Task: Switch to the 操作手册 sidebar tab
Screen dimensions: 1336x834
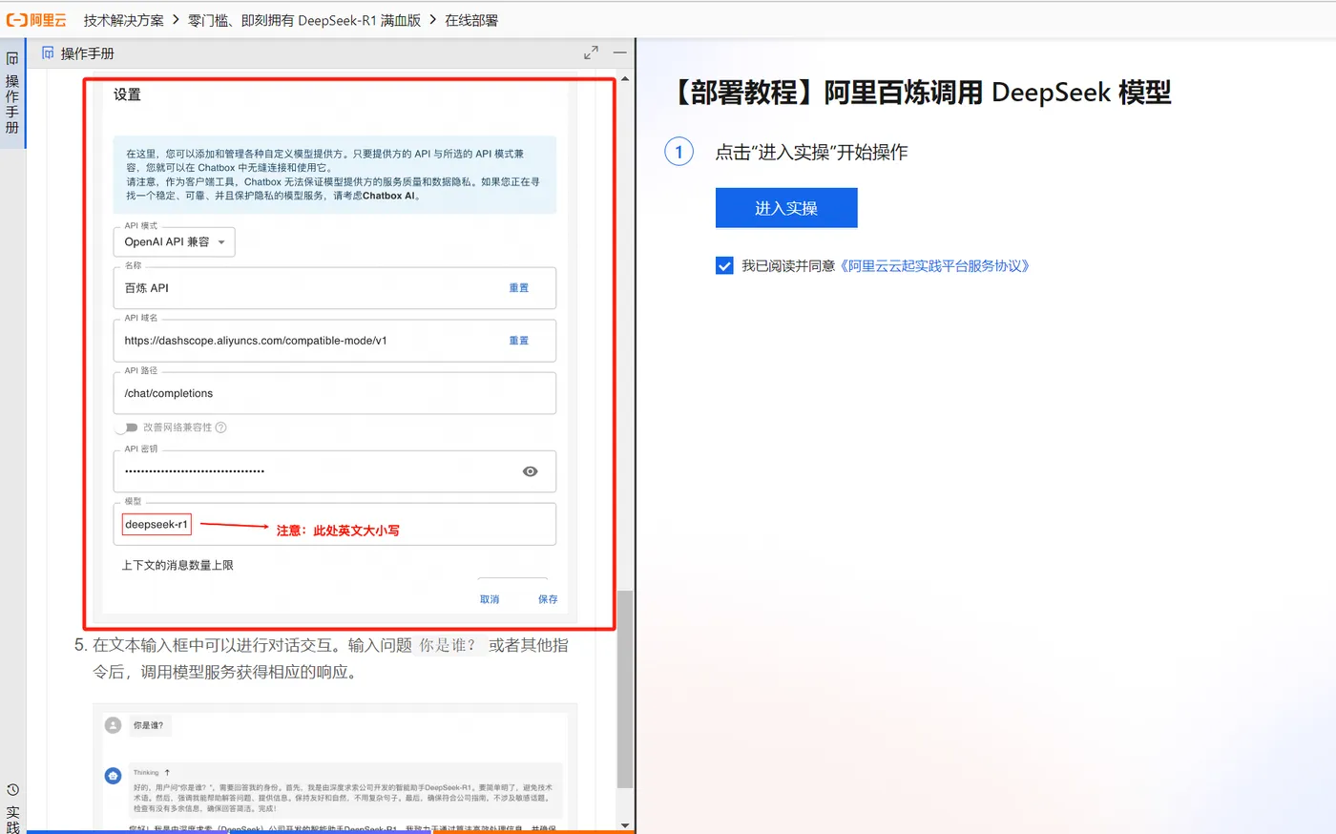Action: pyautogui.click(x=12, y=94)
